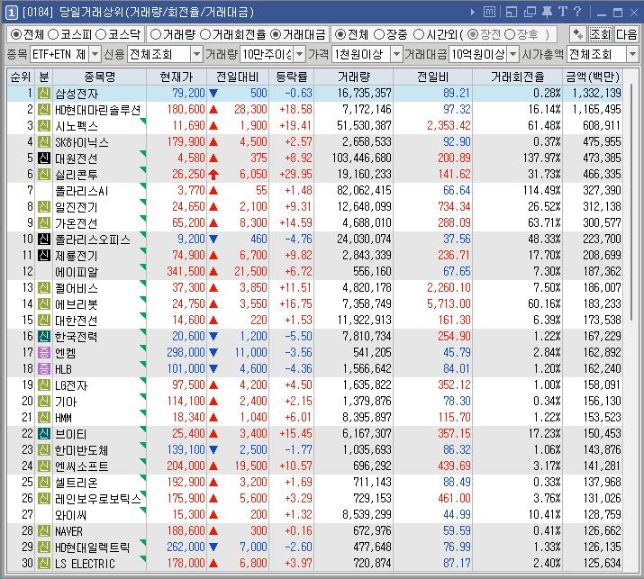Click the 한미반도체 stock name

click(81, 450)
